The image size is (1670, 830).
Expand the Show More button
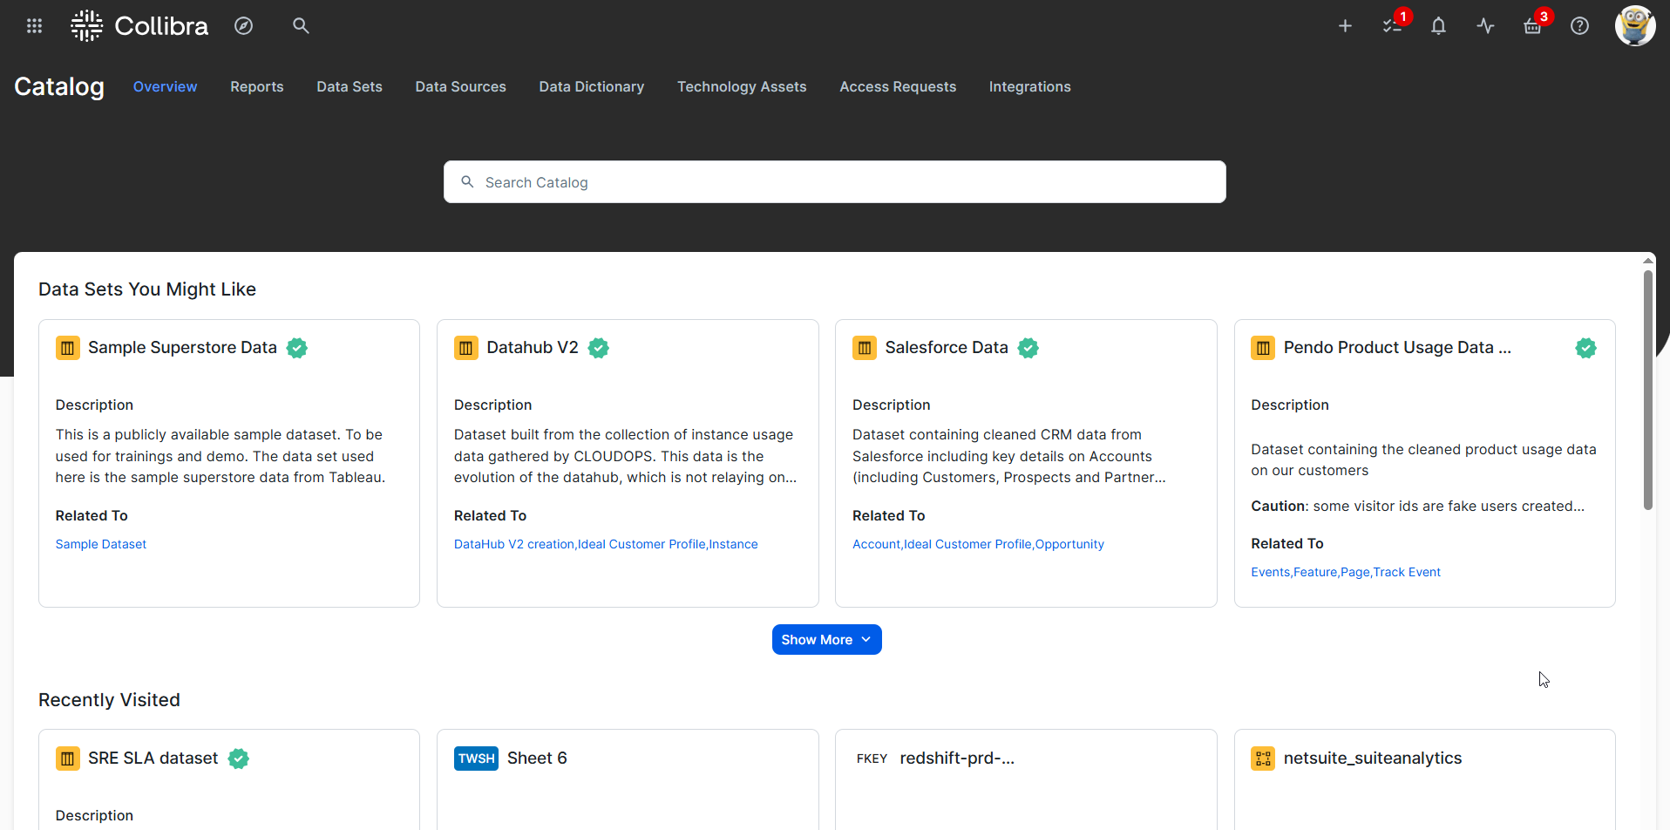point(826,640)
